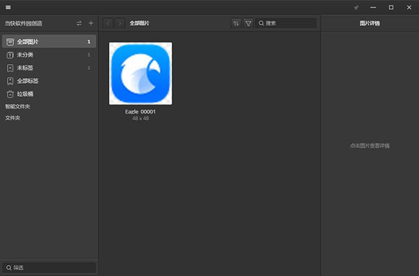Go forward with right arrow button

[120, 24]
